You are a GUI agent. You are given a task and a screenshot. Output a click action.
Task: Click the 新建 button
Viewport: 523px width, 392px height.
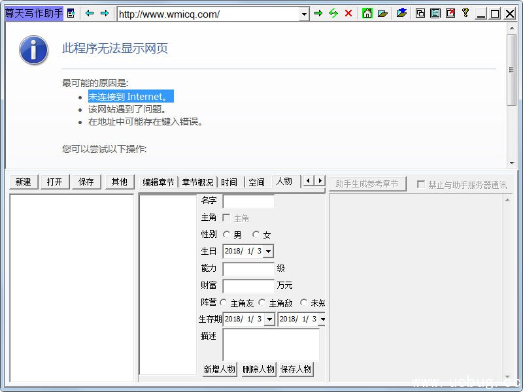pos(24,182)
